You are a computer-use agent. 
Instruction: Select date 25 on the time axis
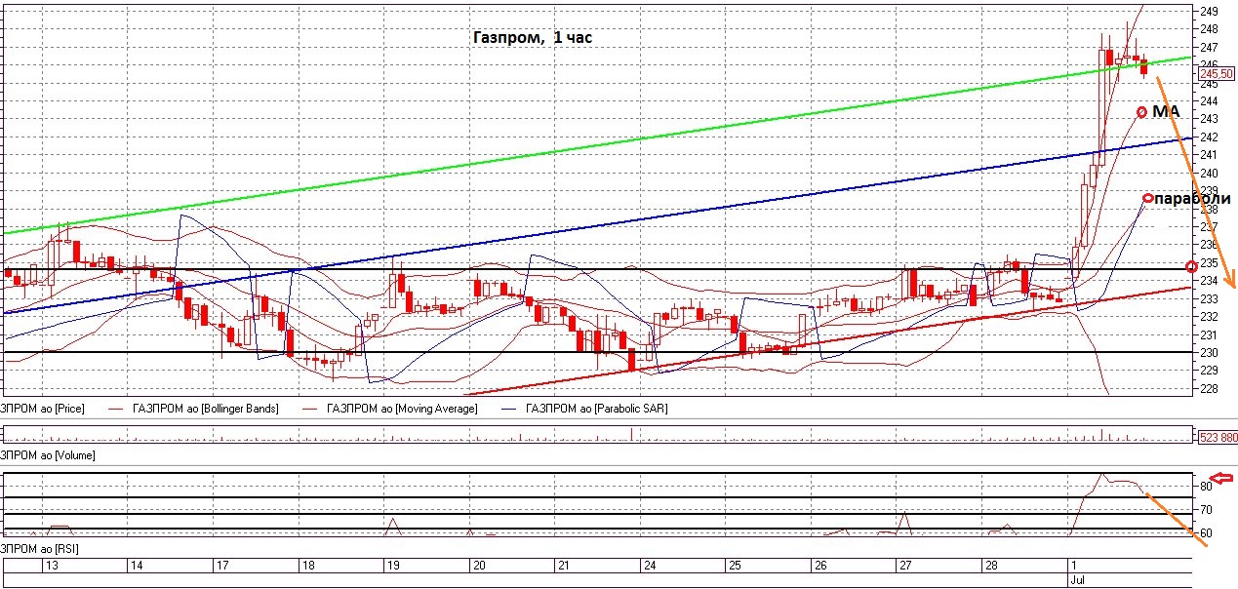click(734, 566)
